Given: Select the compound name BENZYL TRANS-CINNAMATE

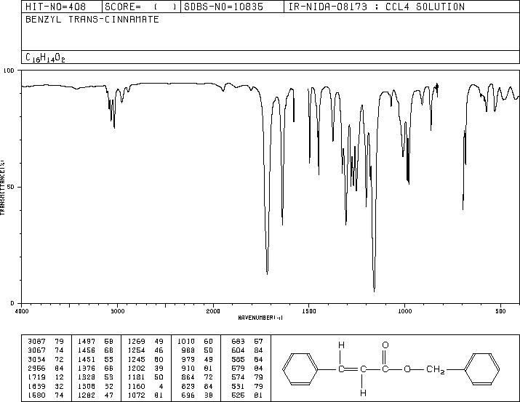Looking at the screenshot, I should [x=92, y=19].
